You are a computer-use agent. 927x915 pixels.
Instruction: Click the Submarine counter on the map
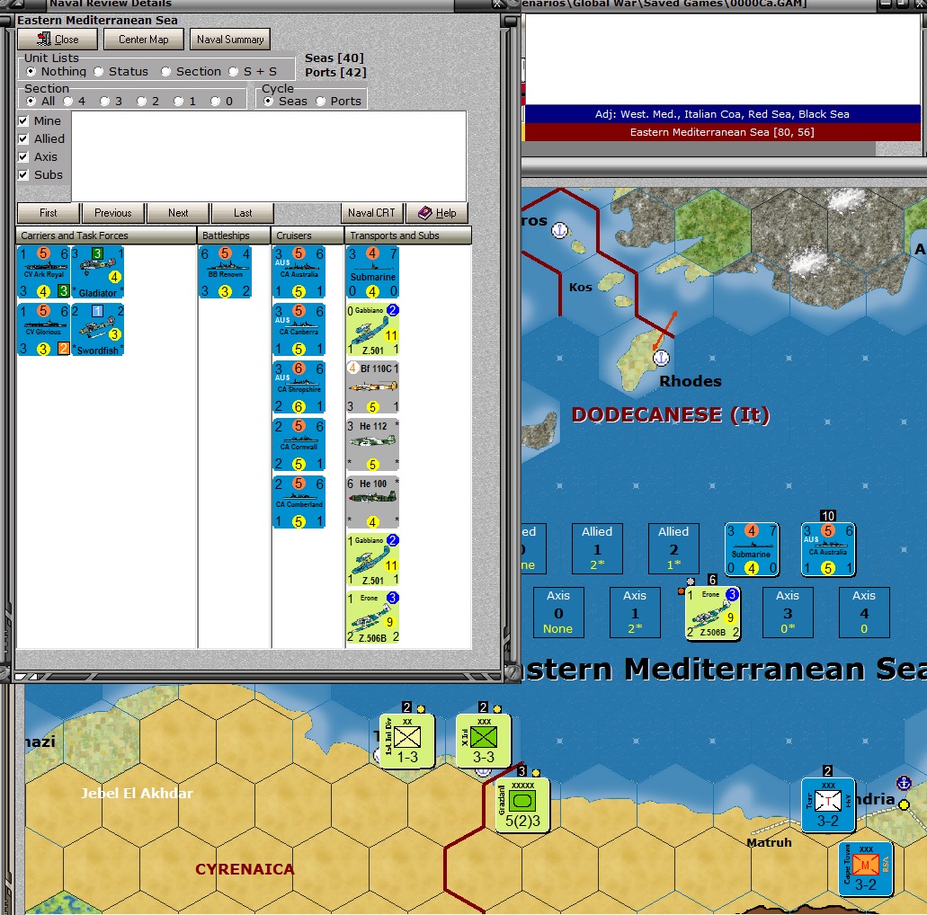tap(752, 549)
